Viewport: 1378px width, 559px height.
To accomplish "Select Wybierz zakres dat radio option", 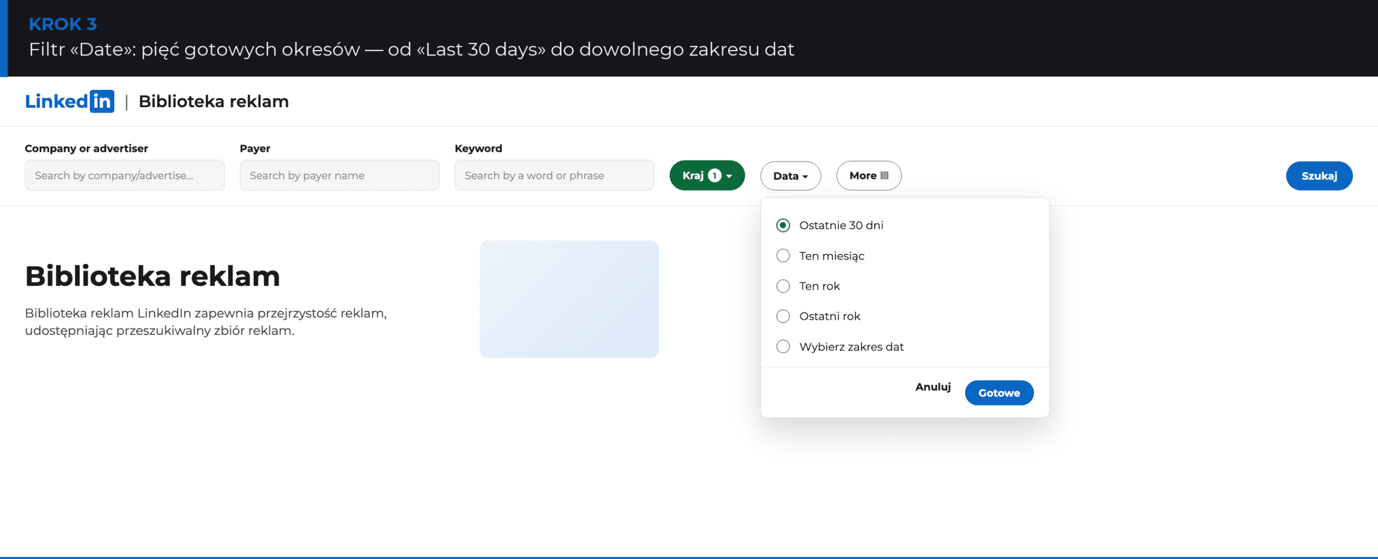I will 783,346.
